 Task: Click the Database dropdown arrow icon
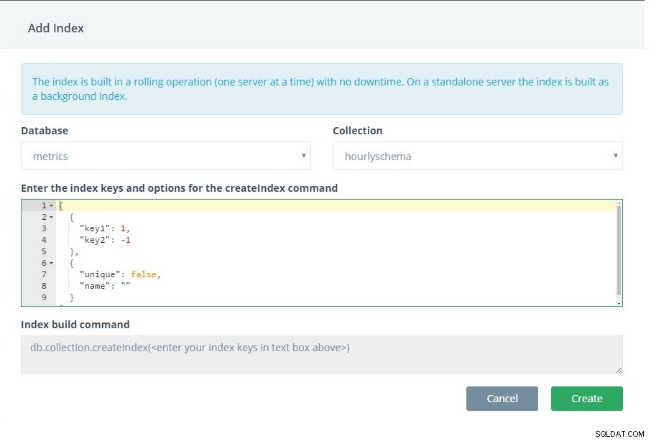click(303, 156)
